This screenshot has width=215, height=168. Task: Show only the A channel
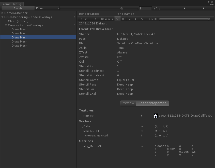[x=142, y=19]
